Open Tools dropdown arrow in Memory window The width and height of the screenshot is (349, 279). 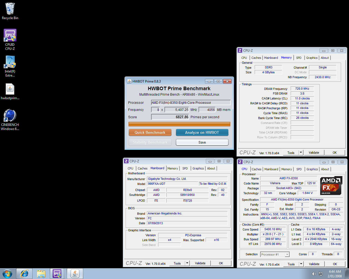301,153
